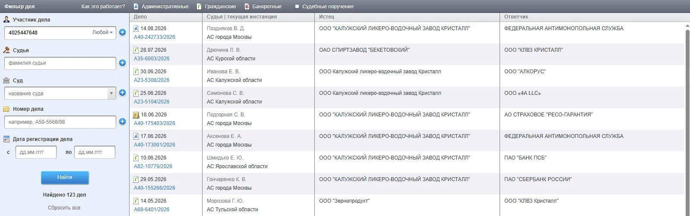This screenshot has width=690, height=216.
Task: Open the Как это работает? help link
Action: pyautogui.click(x=103, y=6)
